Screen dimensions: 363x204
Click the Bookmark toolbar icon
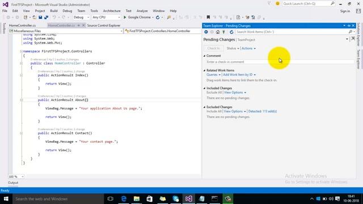[208, 17]
